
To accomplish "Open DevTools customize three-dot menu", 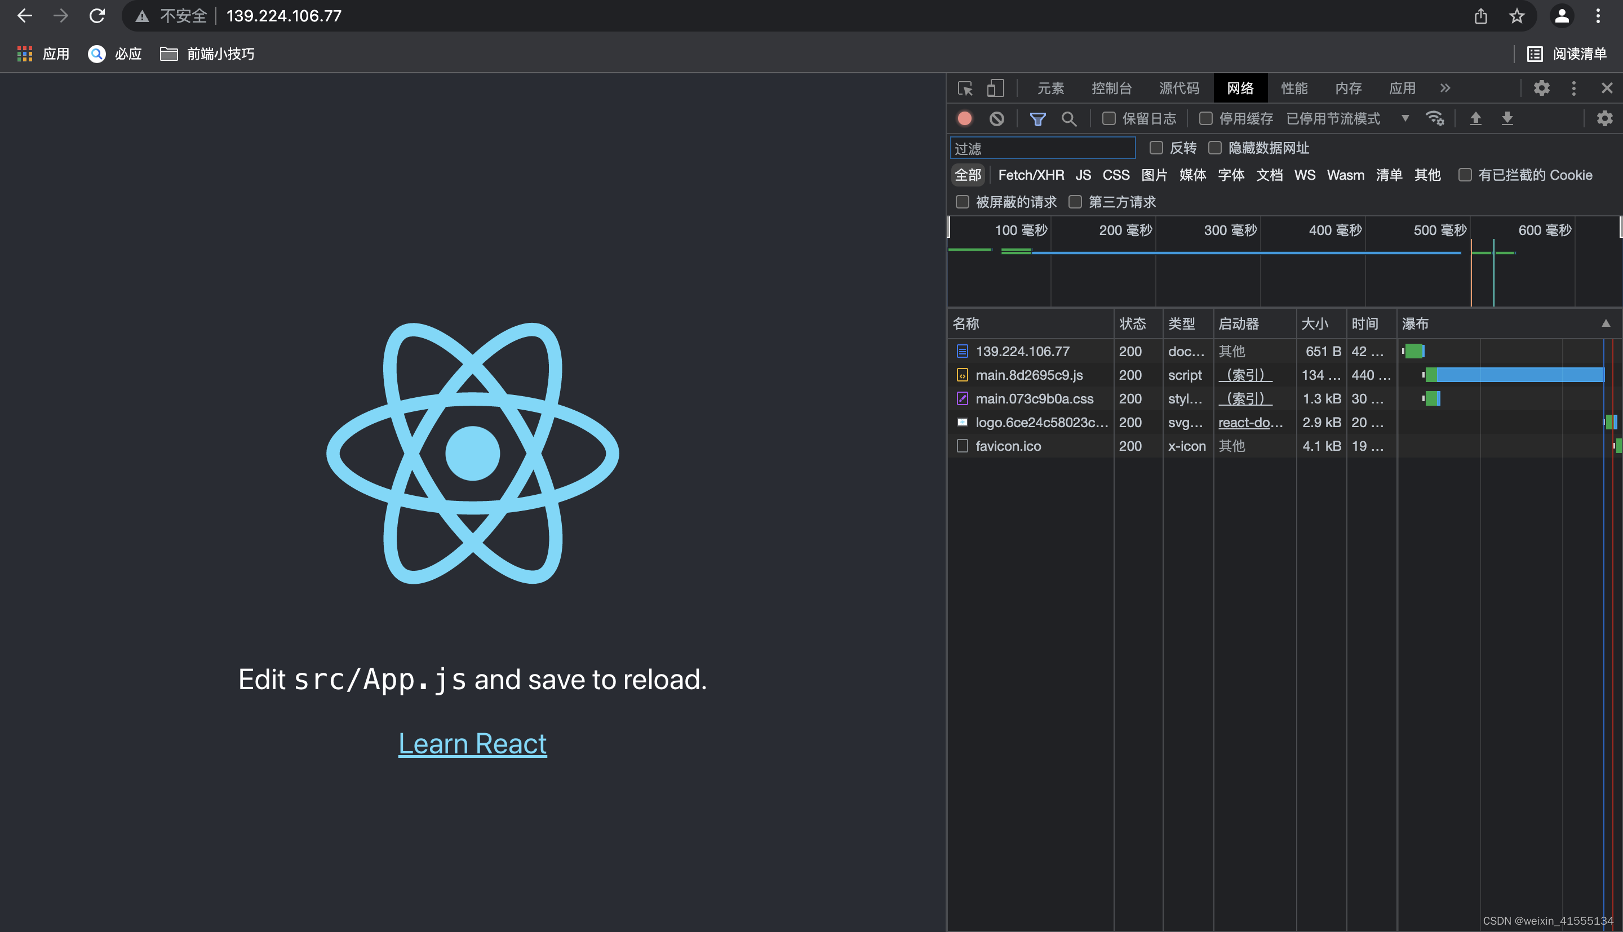I will (1574, 88).
